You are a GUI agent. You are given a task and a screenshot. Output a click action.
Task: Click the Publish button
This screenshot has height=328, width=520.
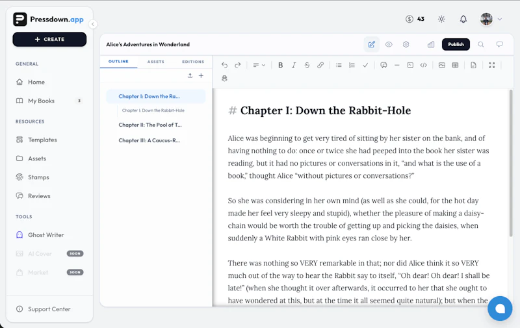point(456,44)
